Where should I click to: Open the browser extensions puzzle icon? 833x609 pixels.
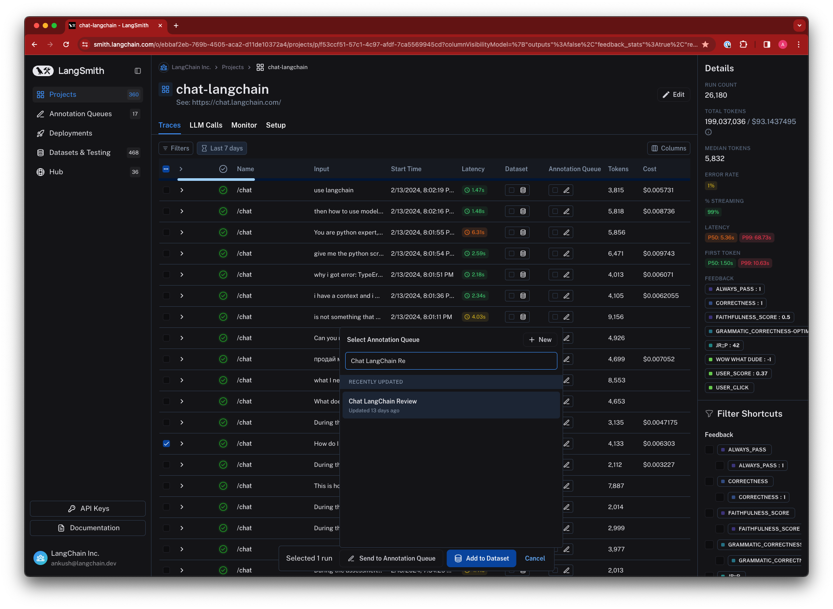743,44
